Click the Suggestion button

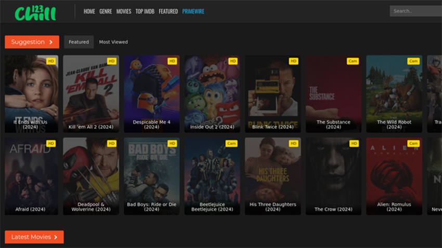32,42
